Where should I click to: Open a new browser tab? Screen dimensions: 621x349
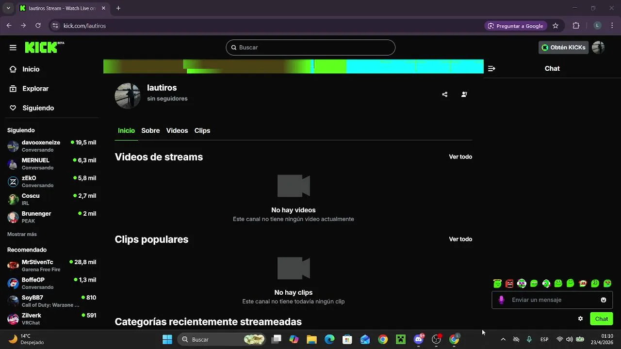tap(118, 8)
